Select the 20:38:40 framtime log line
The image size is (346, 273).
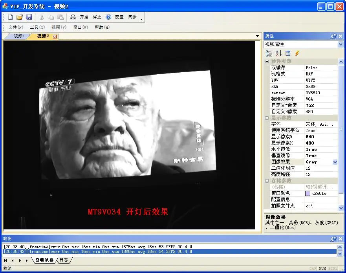170,247
